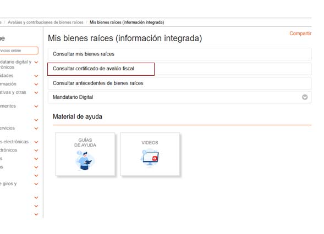Expand the sidebar item ending in 'ervicios'

pyautogui.click(x=36, y=129)
